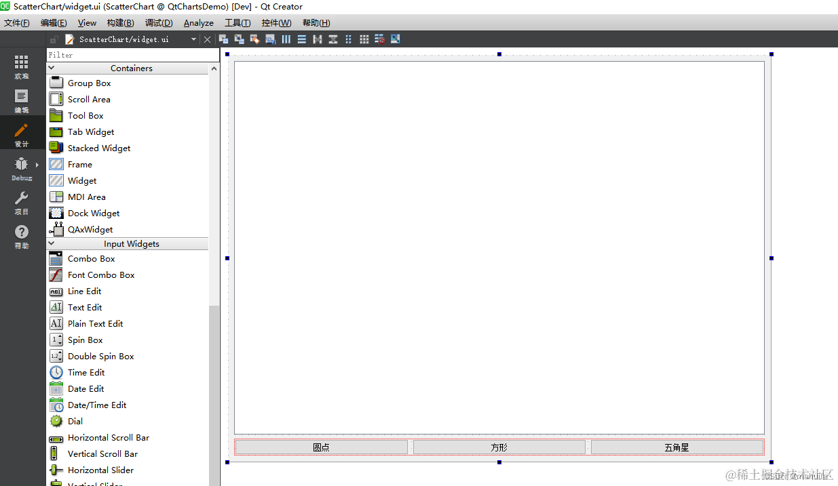Image resolution: width=838 pixels, height=486 pixels.
Task: Click the Edit Buddies toolbar icon
Action: coord(254,39)
